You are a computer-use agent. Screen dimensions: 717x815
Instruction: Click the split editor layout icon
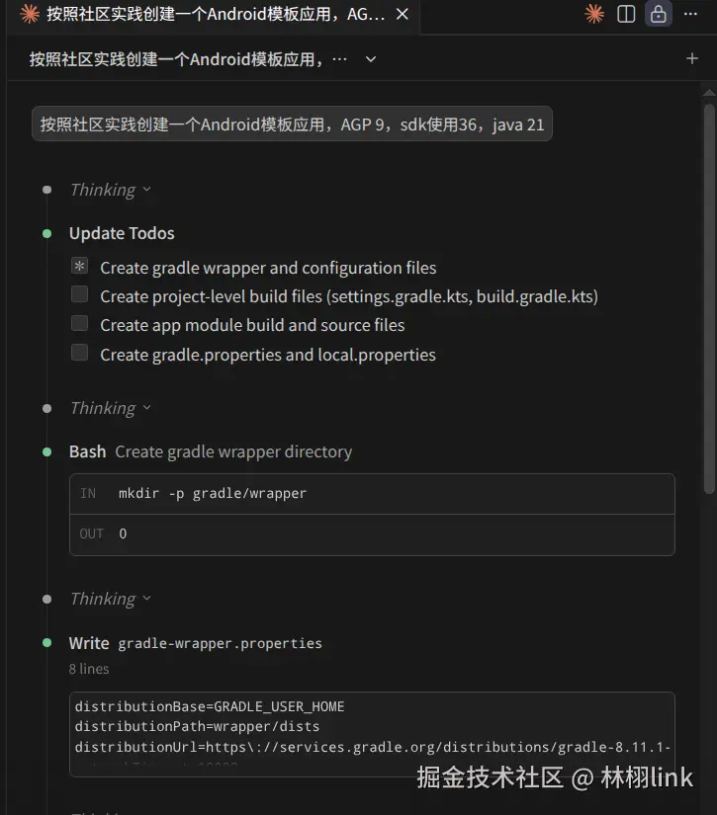pos(626,14)
